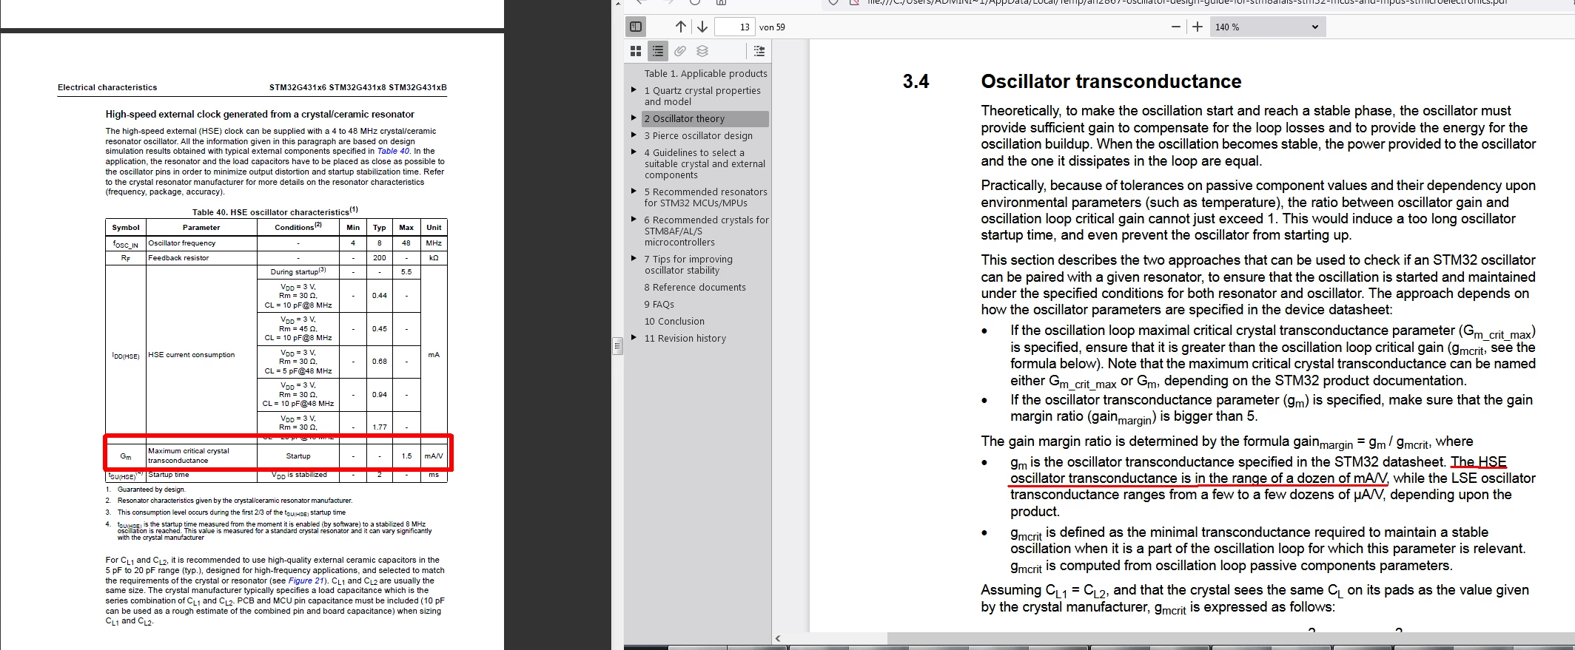The height and width of the screenshot is (650, 1575).
Task: Go to previous page with up arrow
Action: point(681,27)
